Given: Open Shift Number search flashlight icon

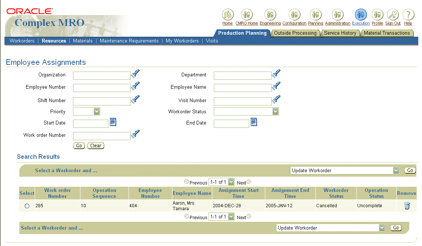Looking at the screenshot, I should [135, 99].
